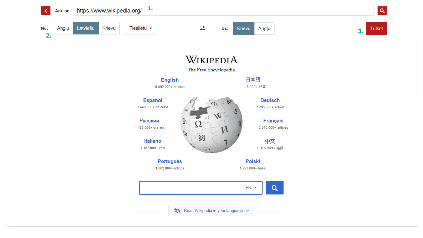
Task: Click the Wikipedia puzzle globe logo
Action: (211, 125)
